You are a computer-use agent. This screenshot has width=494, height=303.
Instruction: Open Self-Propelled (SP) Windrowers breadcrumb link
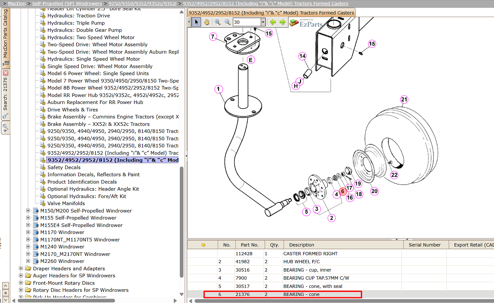coord(67,4)
